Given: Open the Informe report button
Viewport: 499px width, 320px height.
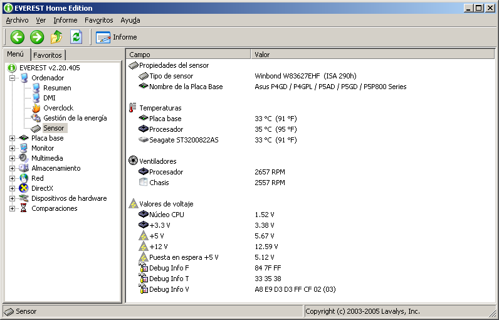Looking at the screenshot, I should 117,37.
